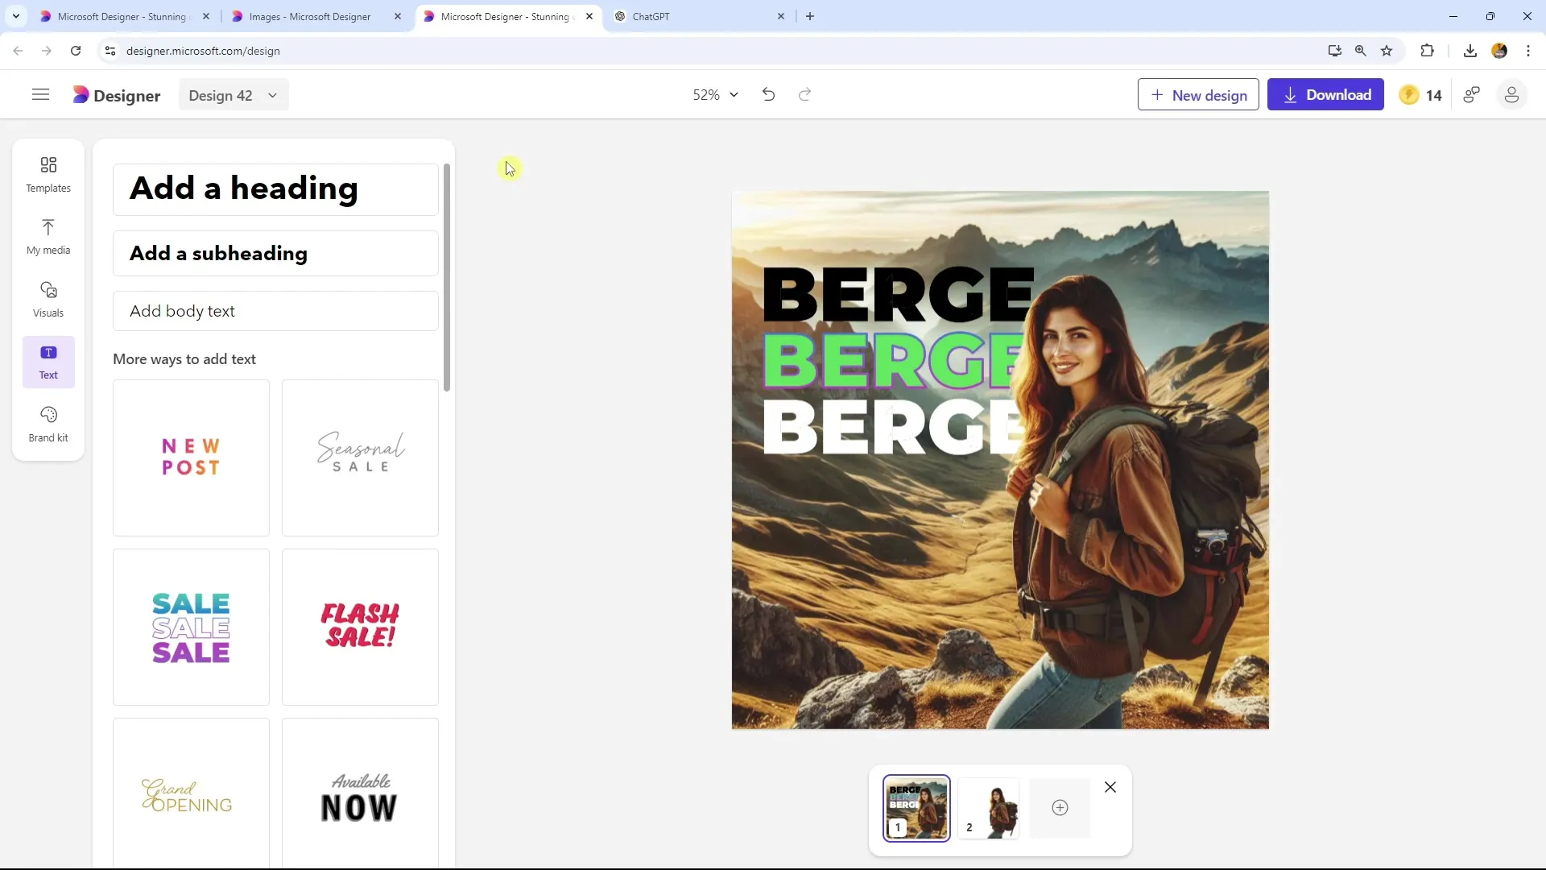Select page 2 thumbnail
Viewport: 1546px width, 870px height.
pyautogui.click(x=989, y=808)
